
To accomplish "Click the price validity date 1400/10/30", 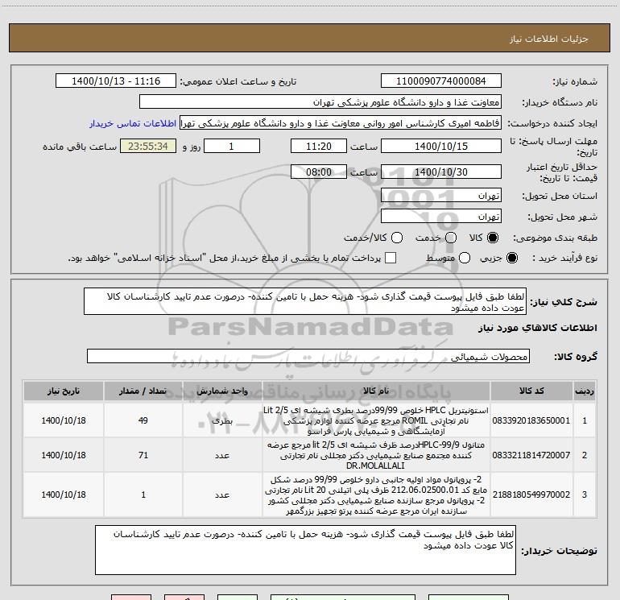I will click(x=441, y=172).
